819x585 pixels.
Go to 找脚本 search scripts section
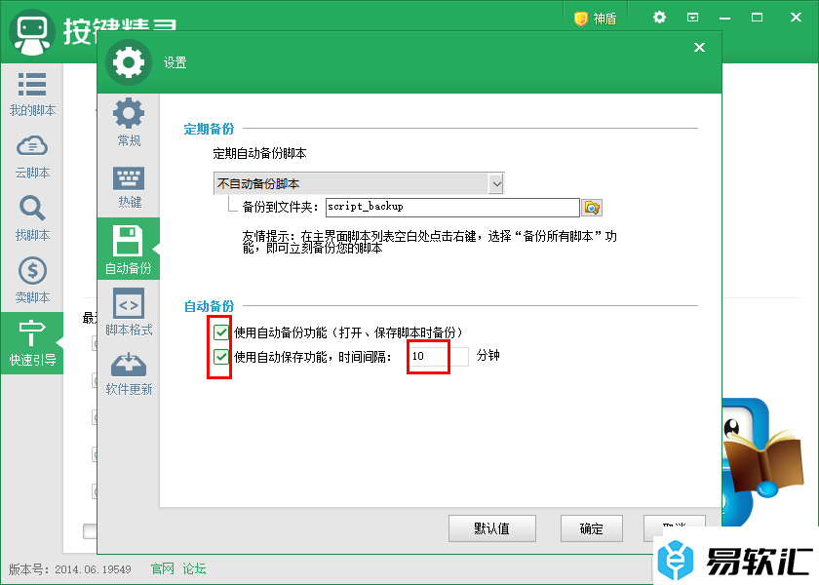[32, 218]
